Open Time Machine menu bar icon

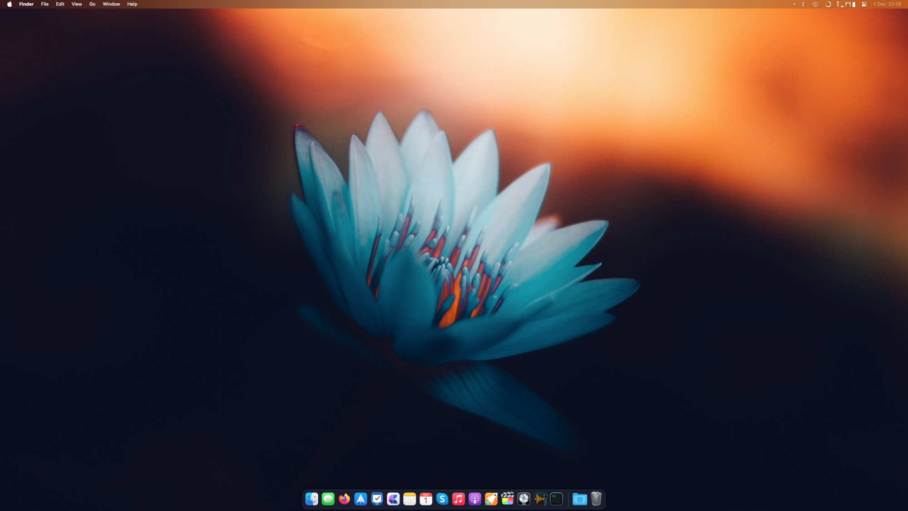tap(815, 4)
